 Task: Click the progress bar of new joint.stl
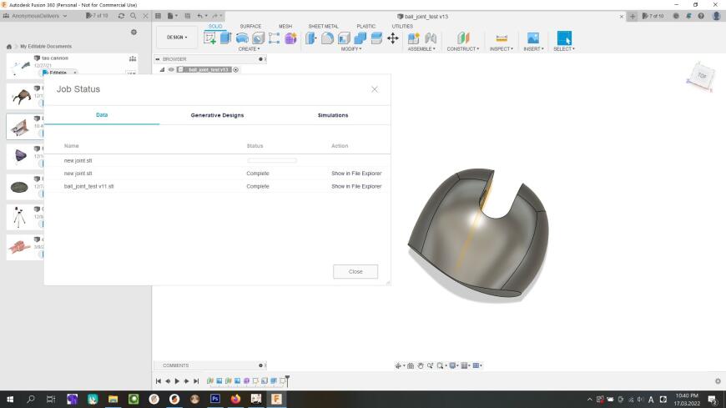272,161
